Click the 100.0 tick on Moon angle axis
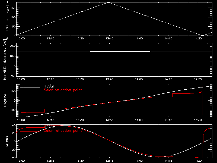Viewport: 217px width, 163px height. tap(12, 46)
